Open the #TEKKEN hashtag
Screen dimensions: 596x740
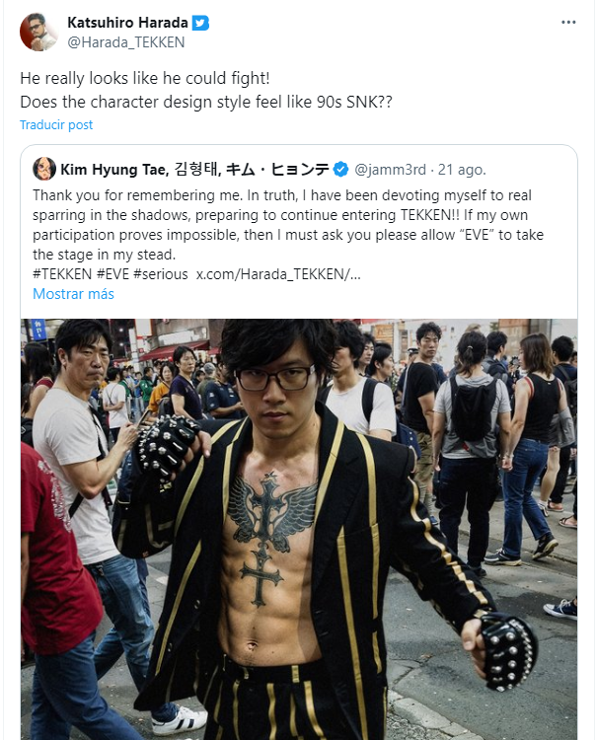tap(62, 274)
